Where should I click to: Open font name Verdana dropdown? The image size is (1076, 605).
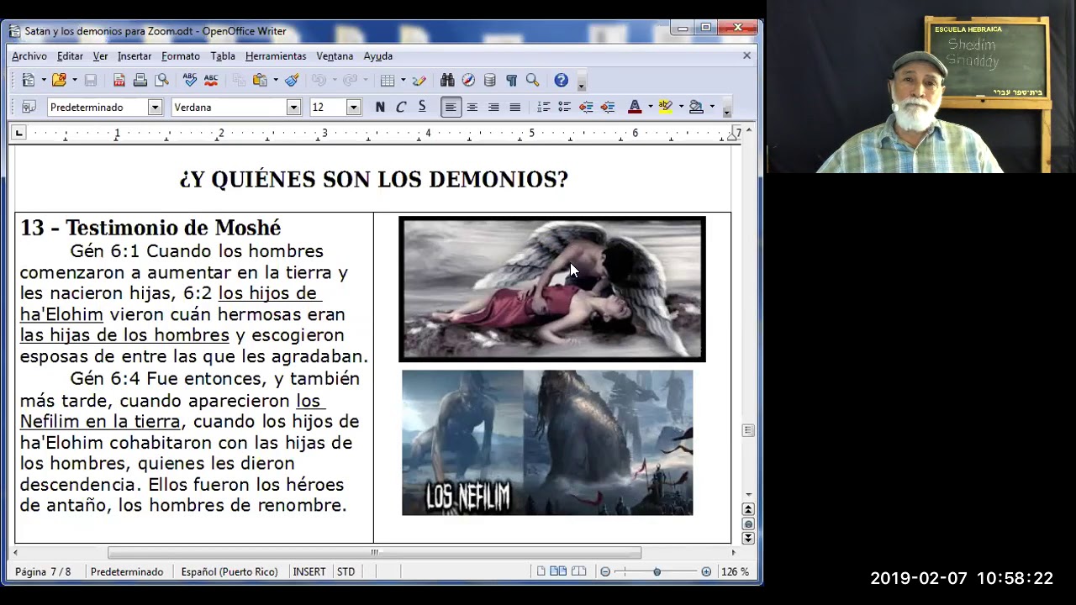pos(293,107)
